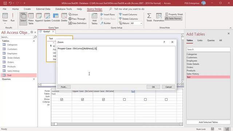The height and width of the screenshot is (131, 233).
Task: Click the Undo arrow in title bar
Action: 10,3
